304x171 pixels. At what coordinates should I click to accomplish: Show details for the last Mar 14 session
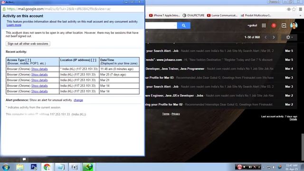pyautogui.click(x=39, y=92)
